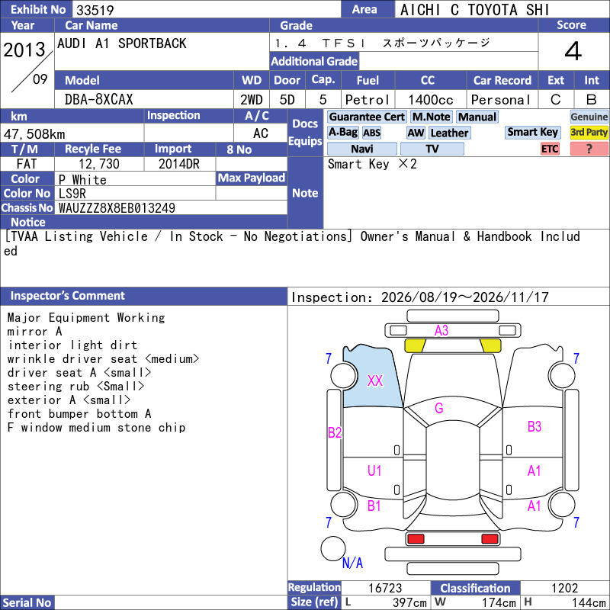Click the 'steering rub <Small>' comment
Viewport: 610px width, 610px height.
[x=75, y=387]
